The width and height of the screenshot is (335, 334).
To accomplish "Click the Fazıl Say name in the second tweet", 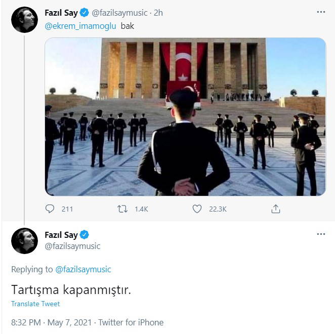I will coord(61,235).
